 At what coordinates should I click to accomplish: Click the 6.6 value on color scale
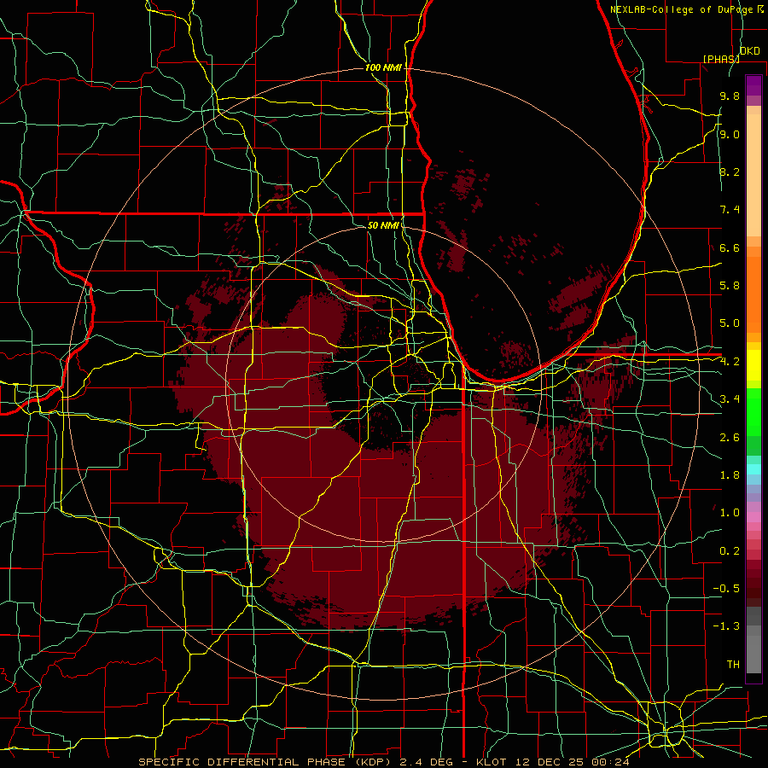[x=730, y=247]
